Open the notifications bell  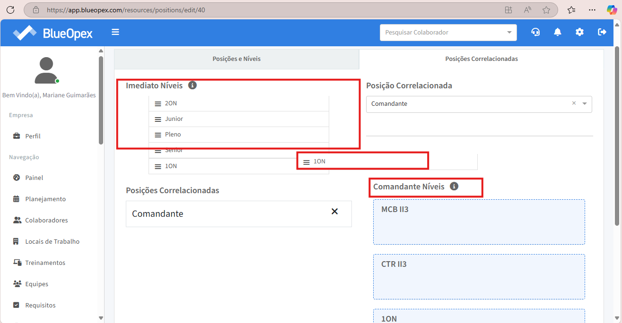point(558,32)
